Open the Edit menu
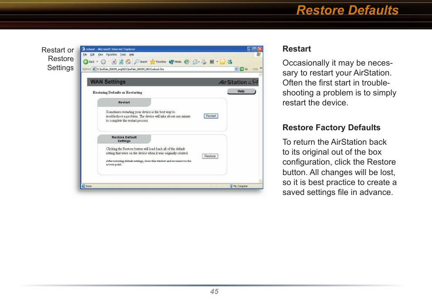432x299 pixels. (92, 55)
